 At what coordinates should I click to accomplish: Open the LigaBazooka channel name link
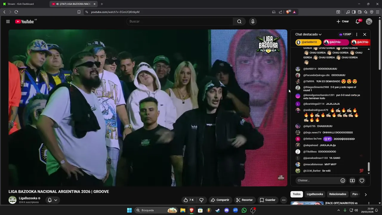[28, 198]
